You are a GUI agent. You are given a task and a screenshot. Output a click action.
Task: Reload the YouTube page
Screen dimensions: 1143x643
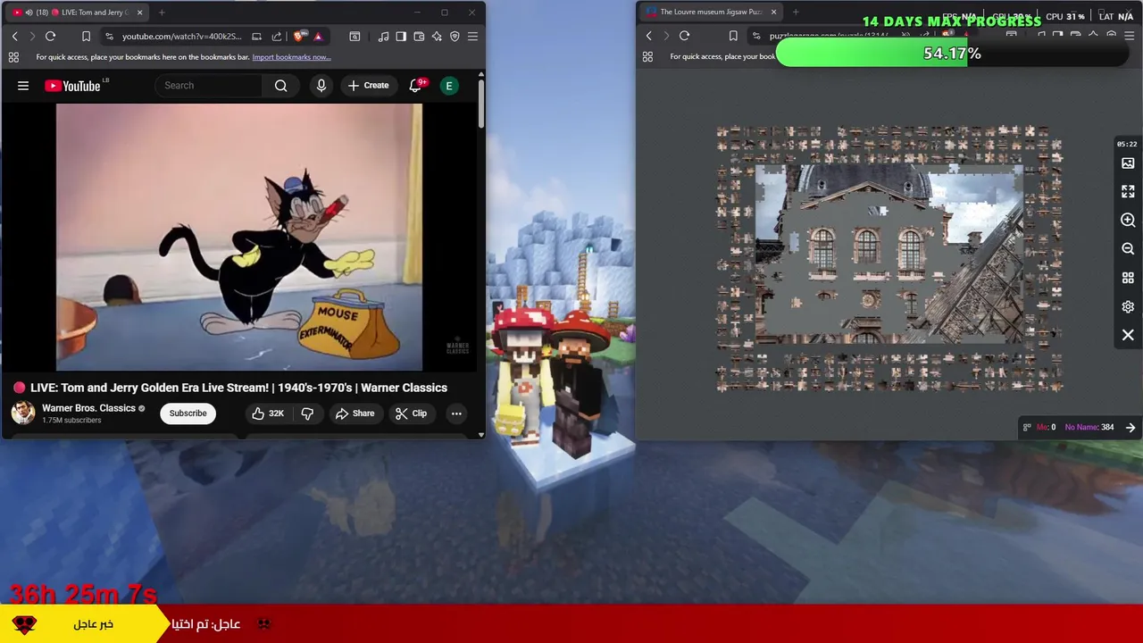click(x=50, y=36)
